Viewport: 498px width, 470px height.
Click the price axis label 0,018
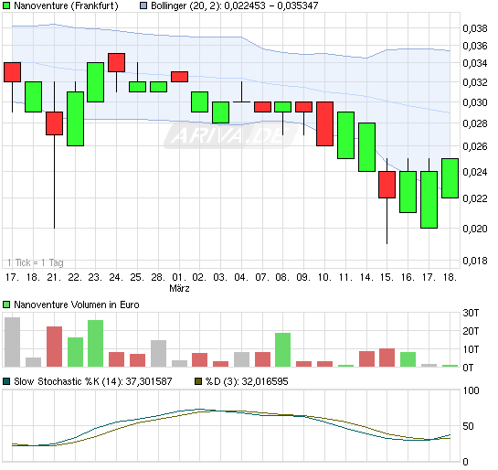click(475, 261)
